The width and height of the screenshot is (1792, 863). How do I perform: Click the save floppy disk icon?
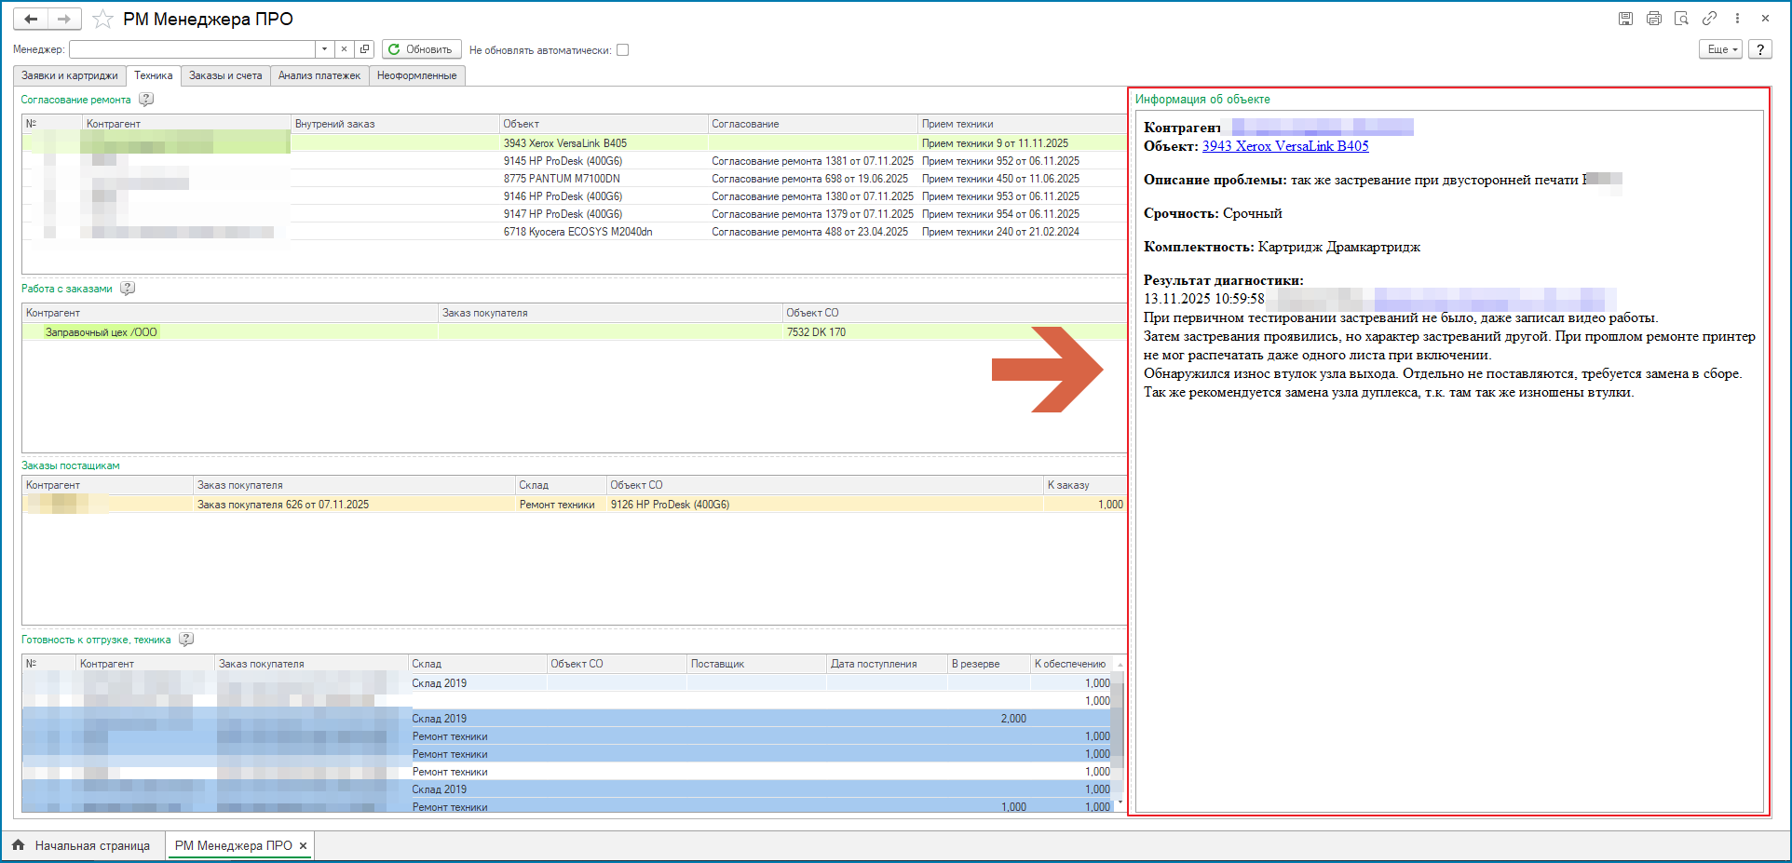pos(1625,19)
